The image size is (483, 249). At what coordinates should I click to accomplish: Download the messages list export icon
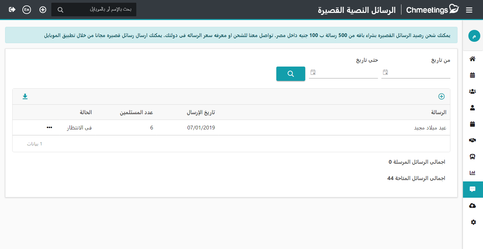click(25, 96)
